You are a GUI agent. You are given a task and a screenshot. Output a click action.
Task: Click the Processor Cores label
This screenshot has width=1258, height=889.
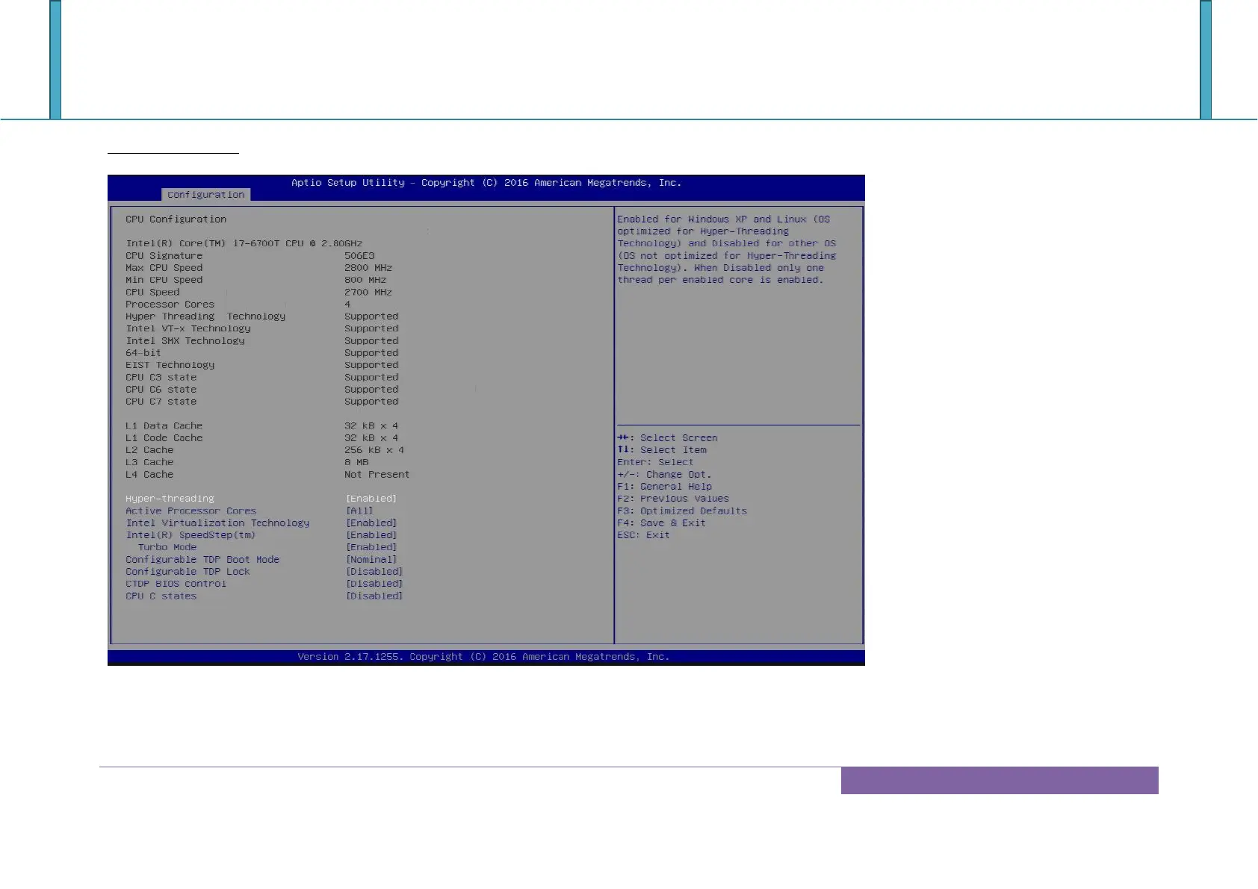point(170,305)
